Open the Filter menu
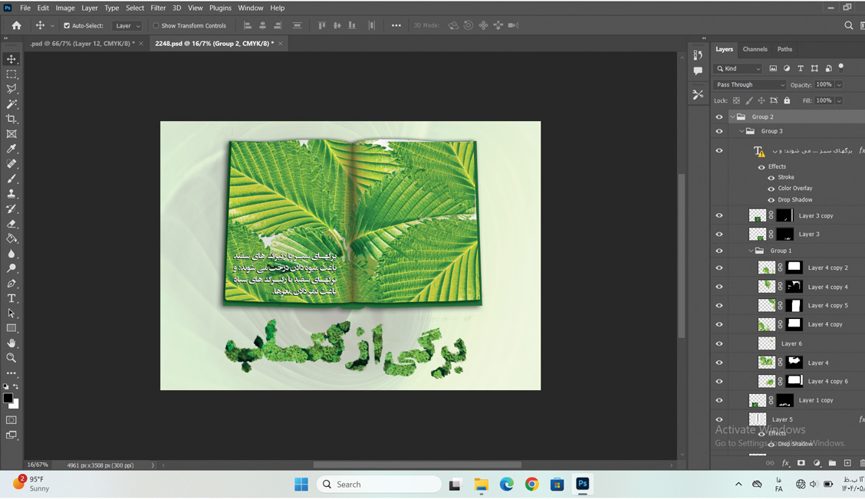This screenshot has width=865, height=499. (x=158, y=8)
